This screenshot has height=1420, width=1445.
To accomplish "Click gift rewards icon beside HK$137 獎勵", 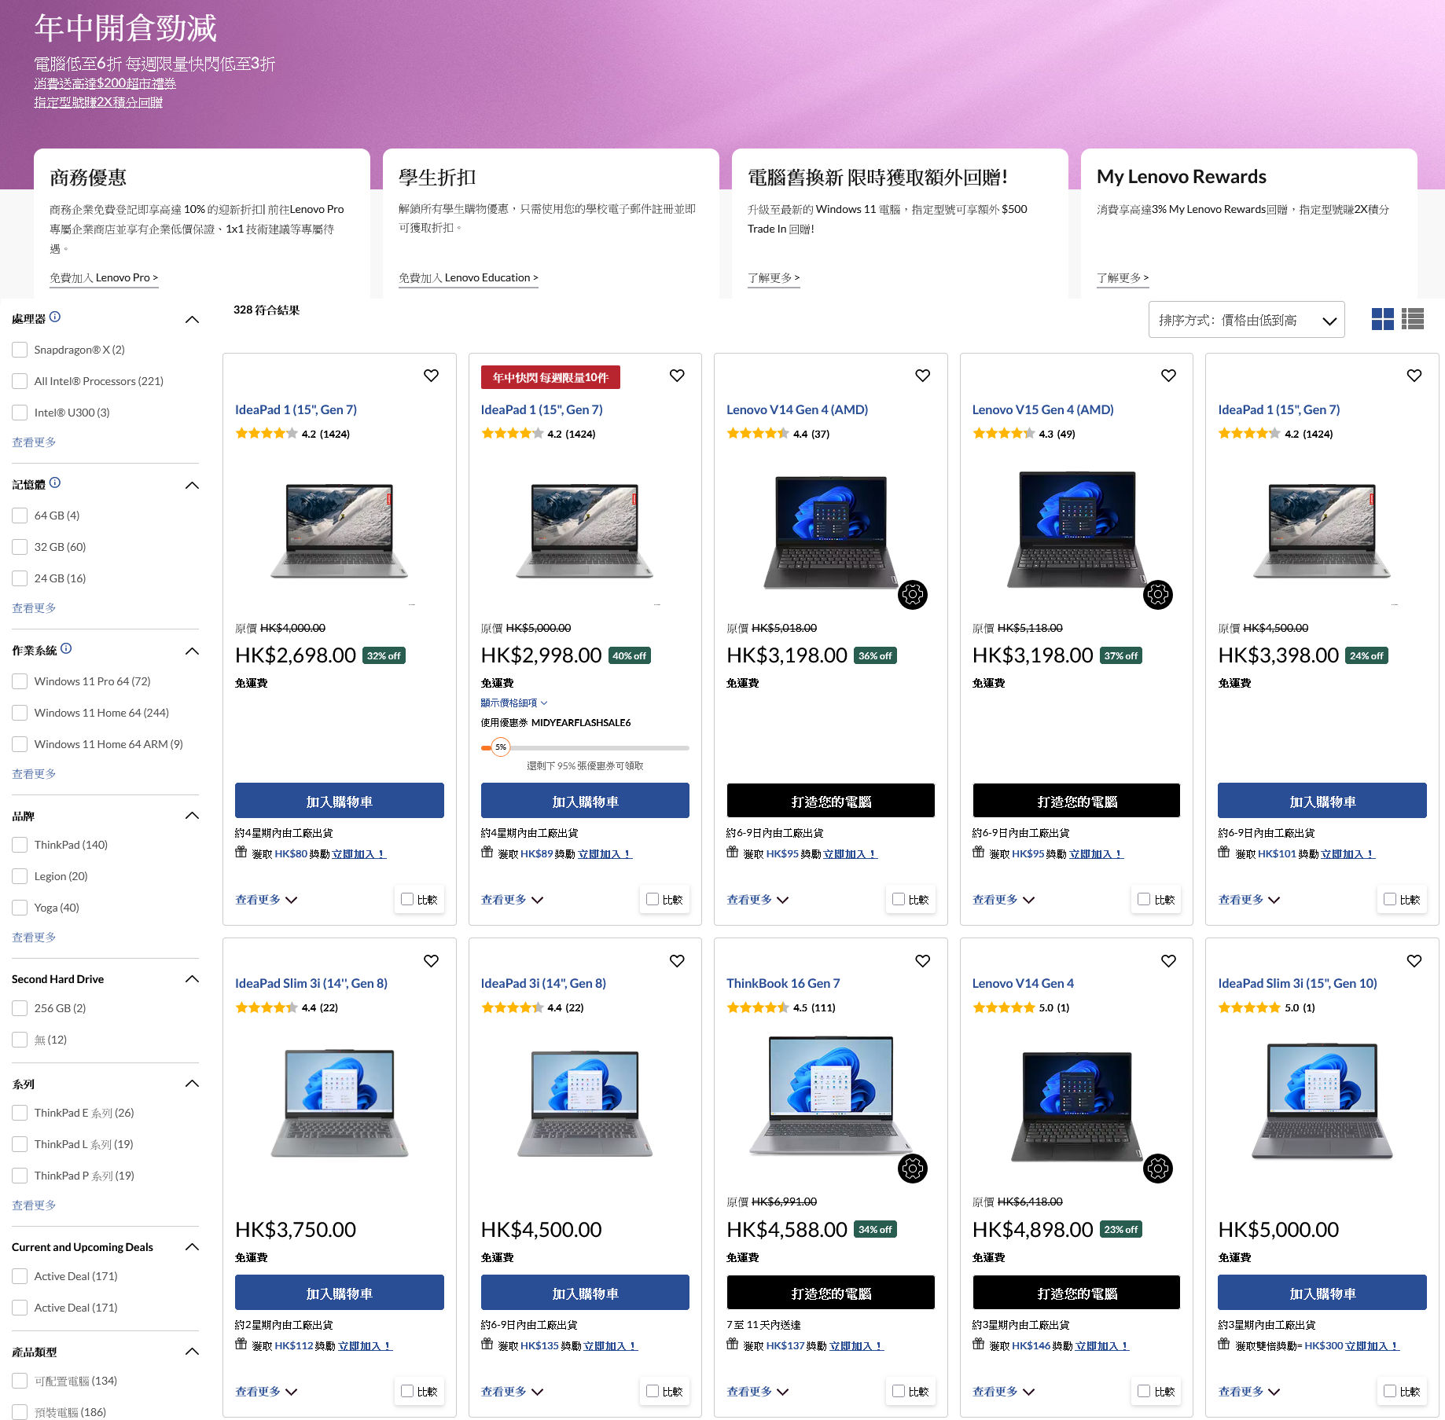I will 733,1345.
